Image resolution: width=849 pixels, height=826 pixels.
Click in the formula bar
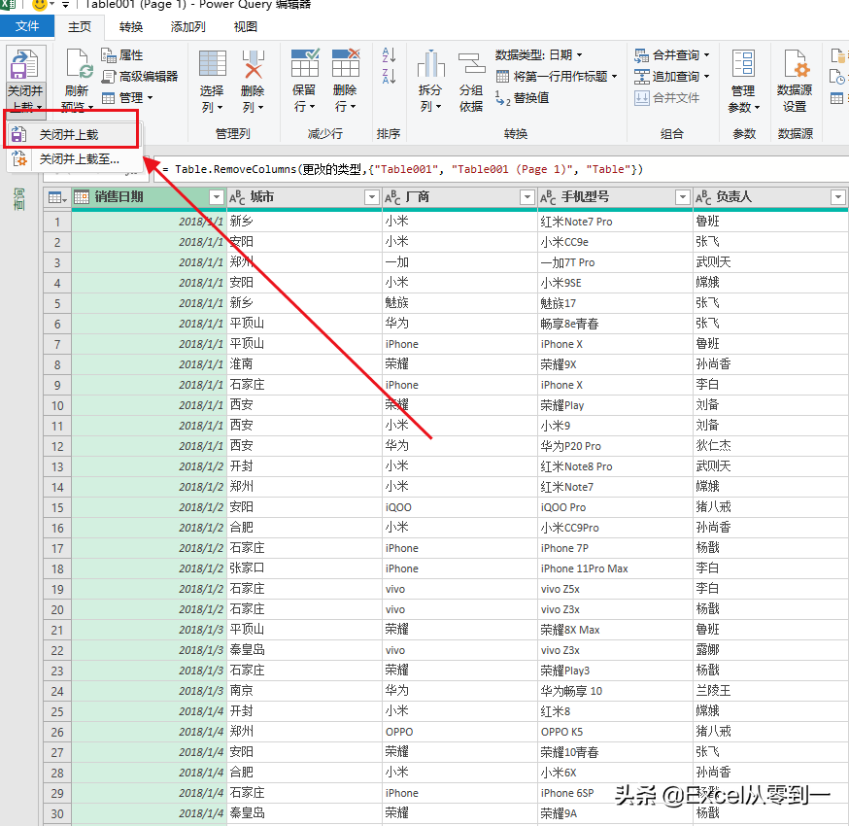point(501,169)
